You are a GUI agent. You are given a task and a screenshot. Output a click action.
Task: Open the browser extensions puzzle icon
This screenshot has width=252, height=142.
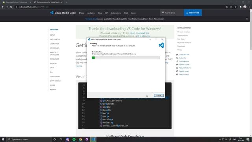(241, 7)
